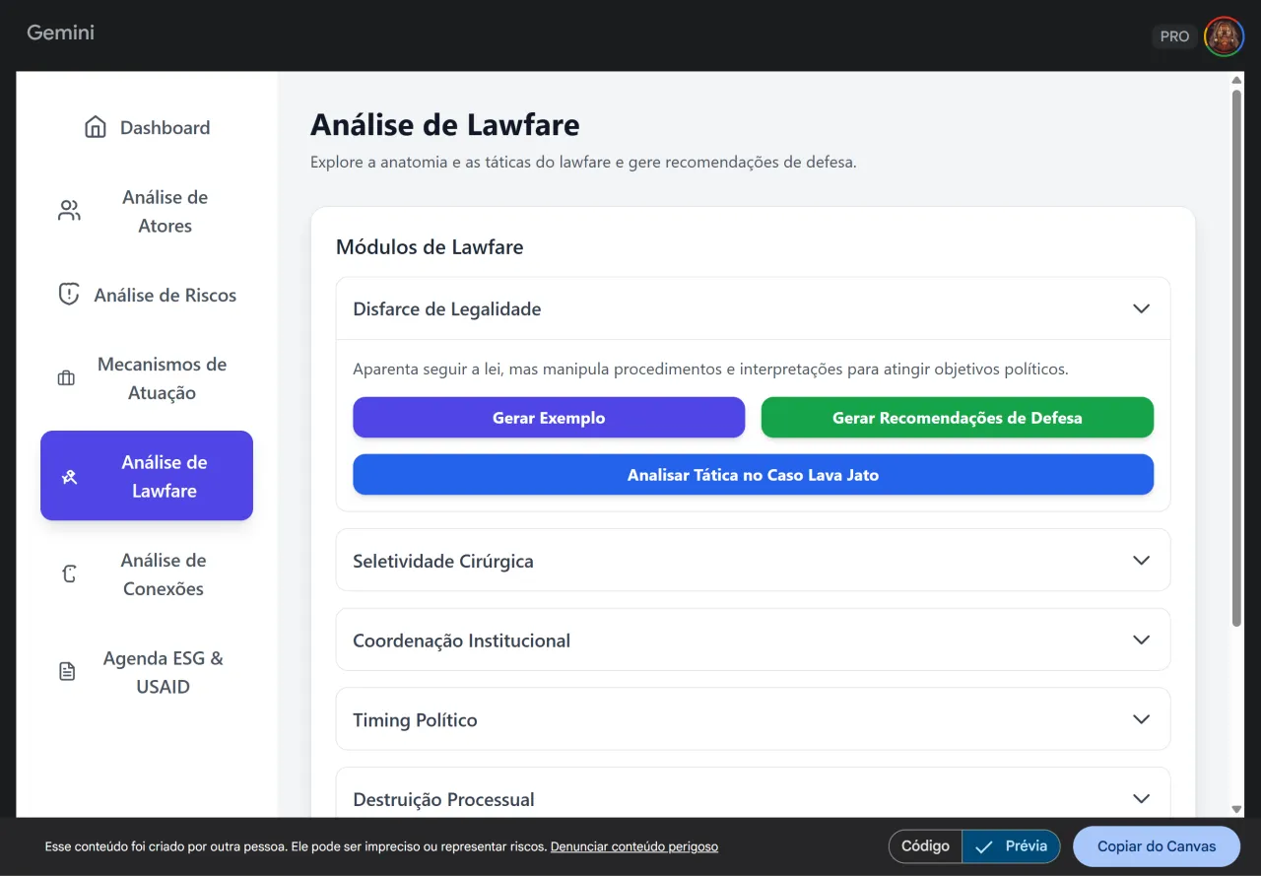Viewport: 1261px width, 876px height.
Task: Click Gerar Recomendações de Defesa button
Action: coord(958,418)
